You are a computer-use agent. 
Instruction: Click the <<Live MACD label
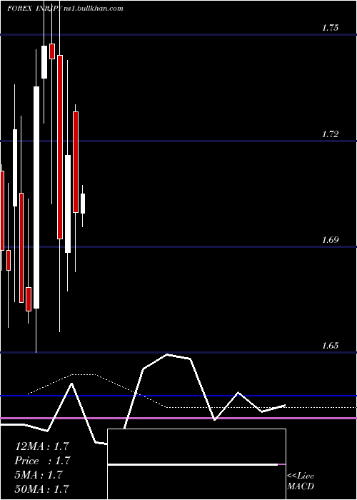pyautogui.click(x=301, y=481)
